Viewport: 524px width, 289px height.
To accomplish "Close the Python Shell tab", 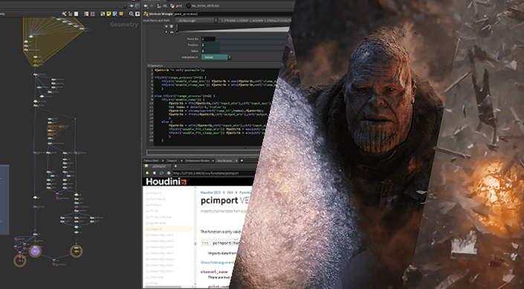I will [163, 160].
